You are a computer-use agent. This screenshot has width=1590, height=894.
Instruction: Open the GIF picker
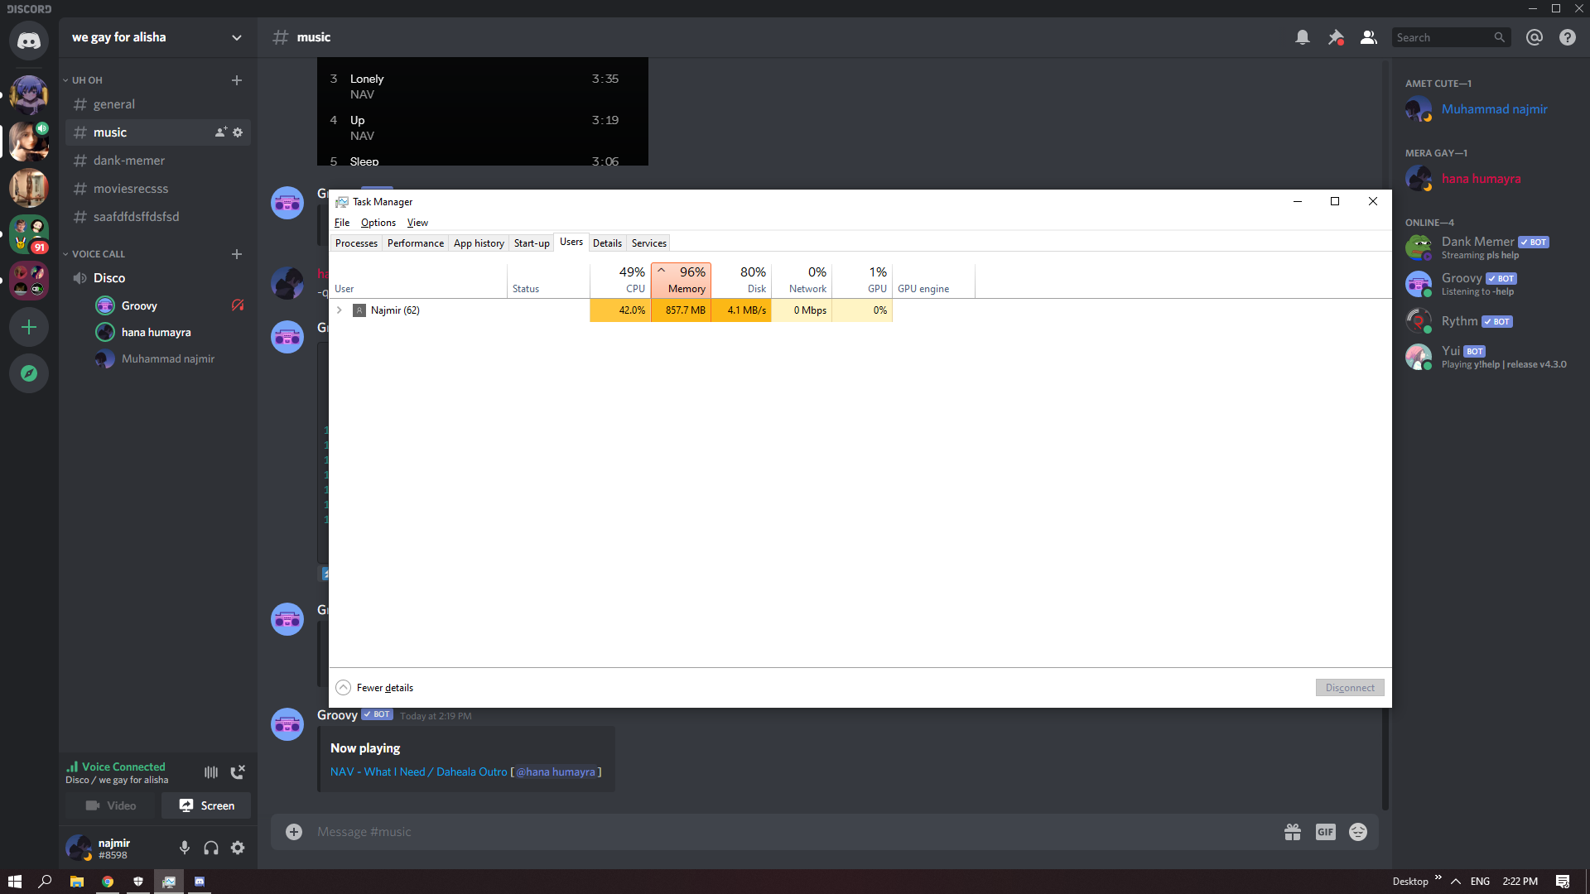(1325, 832)
